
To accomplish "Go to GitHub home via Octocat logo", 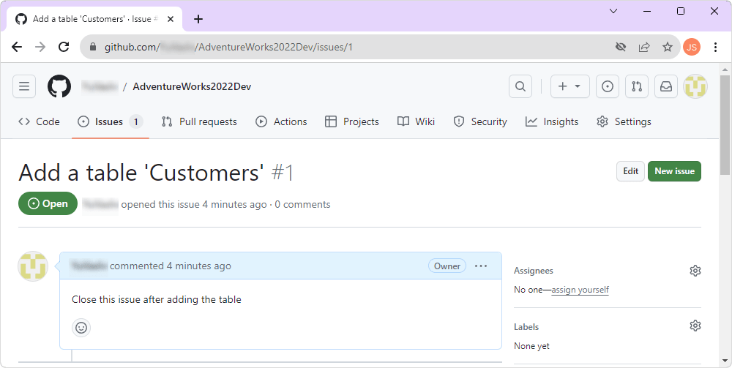I will (x=59, y=86).
